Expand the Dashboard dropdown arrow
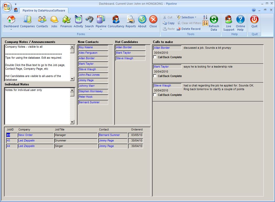This screenshot has height=202, width=275. click(x=11, y=29)
